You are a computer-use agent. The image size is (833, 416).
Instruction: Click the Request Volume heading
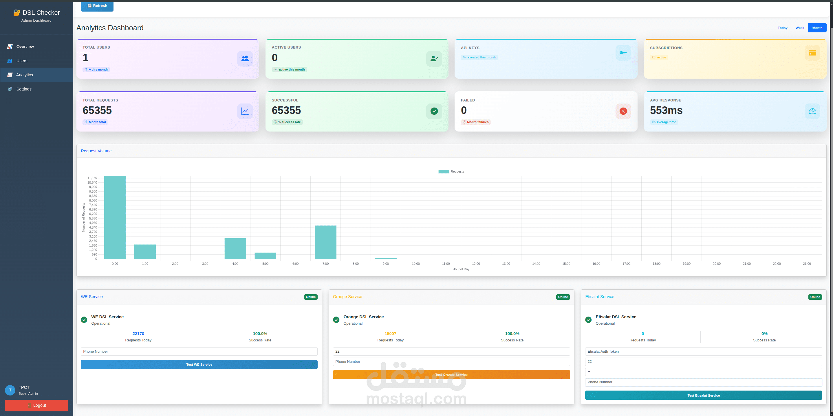[96, 151]
